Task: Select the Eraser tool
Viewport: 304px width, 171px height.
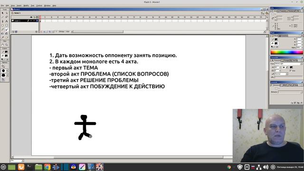Action: tap(7, 38)
